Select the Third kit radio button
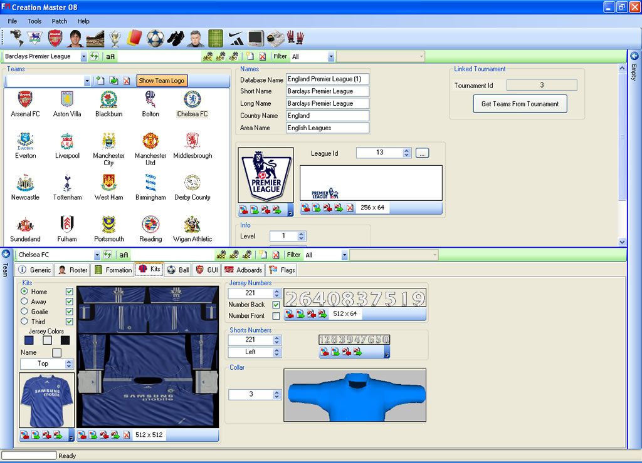 click(24, 321)
